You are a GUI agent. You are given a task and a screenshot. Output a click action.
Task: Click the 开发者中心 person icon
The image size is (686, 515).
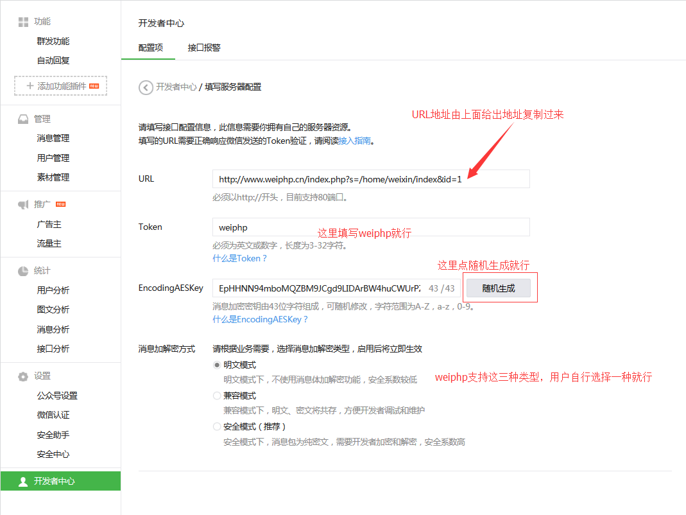point(23,481)
